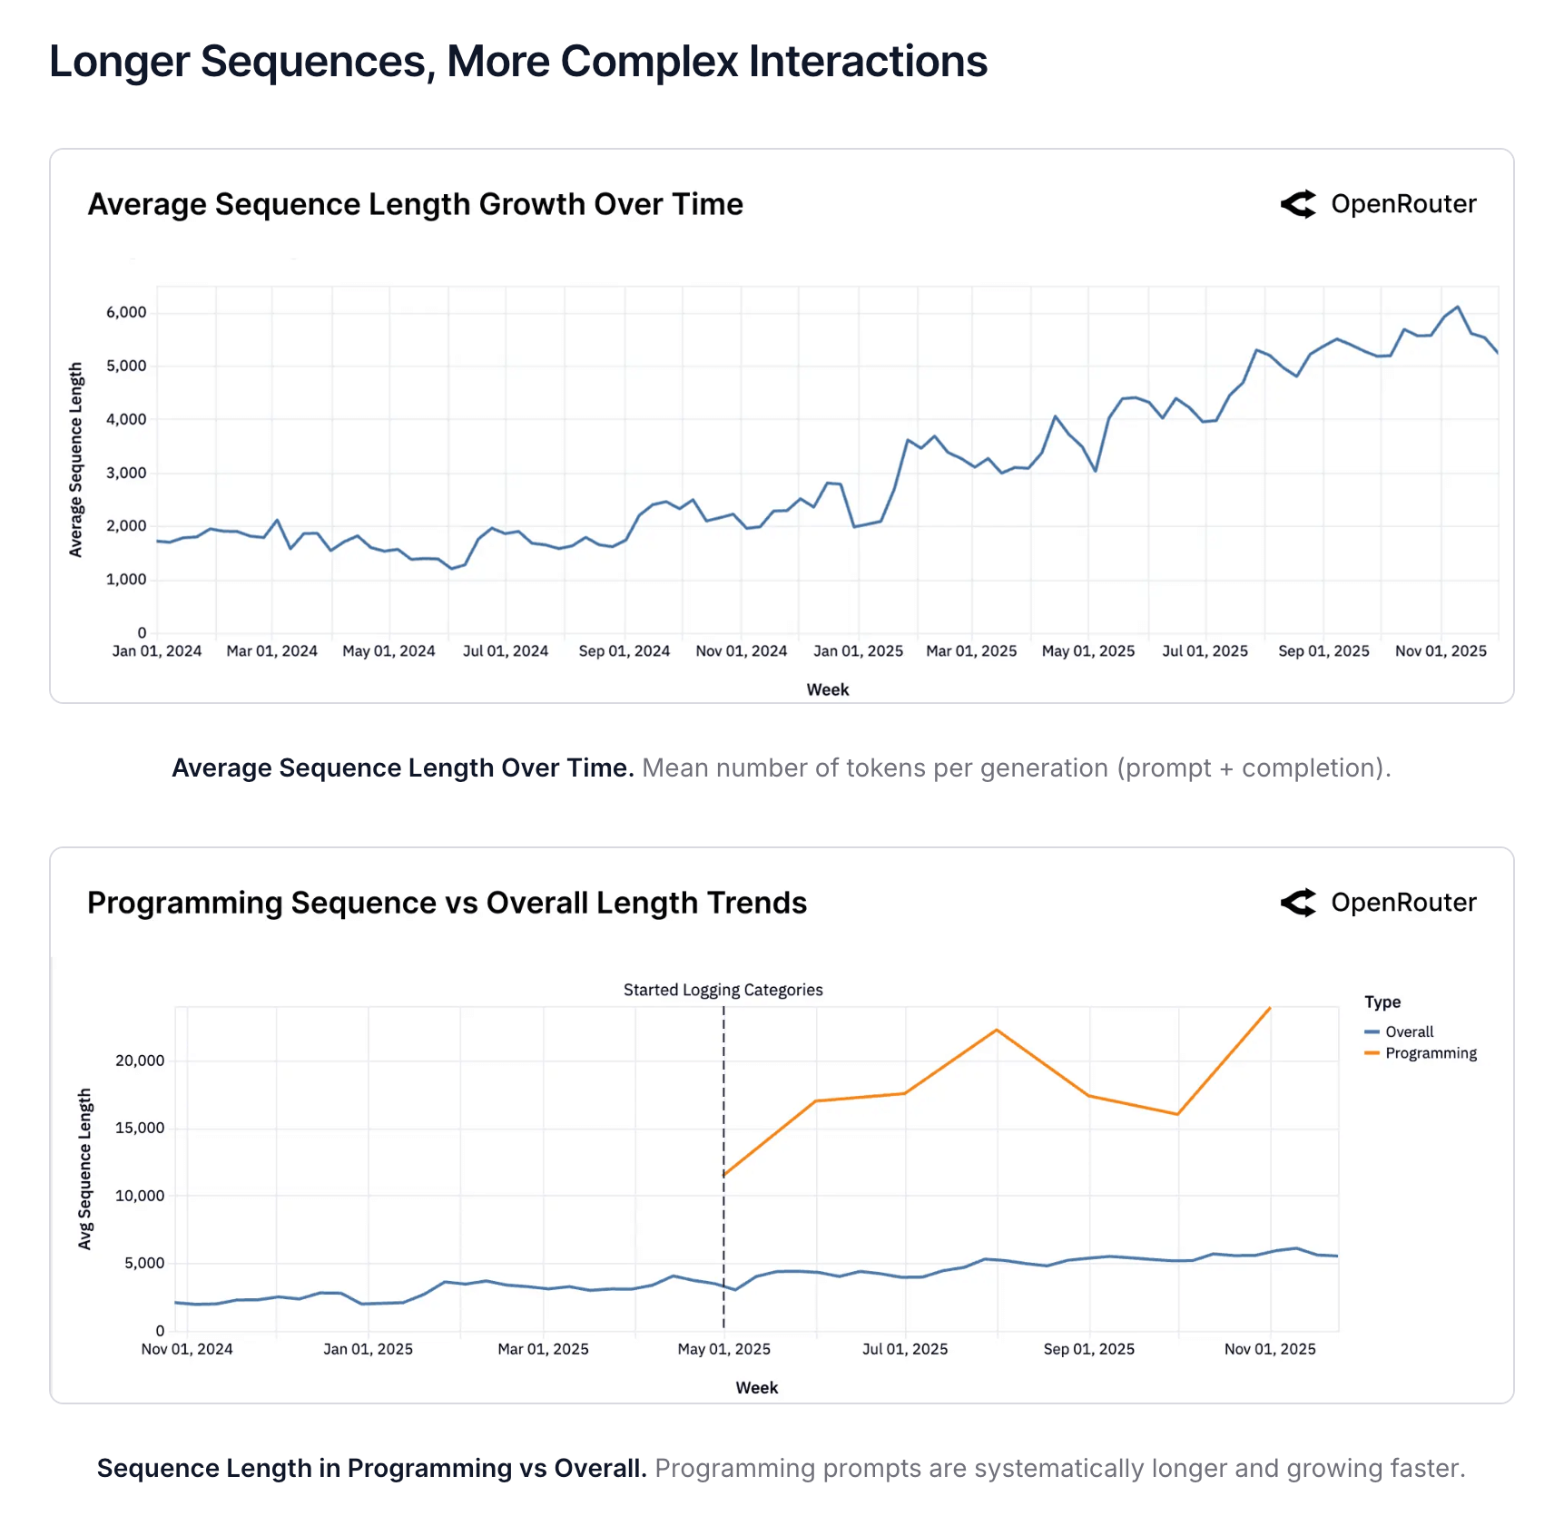Image resolution: width=1554 pixels, height=1535 pixels.
Task: Click the Average Sequence Length Over Time caption
Action: pyautogui.click(x=402, y=768)
